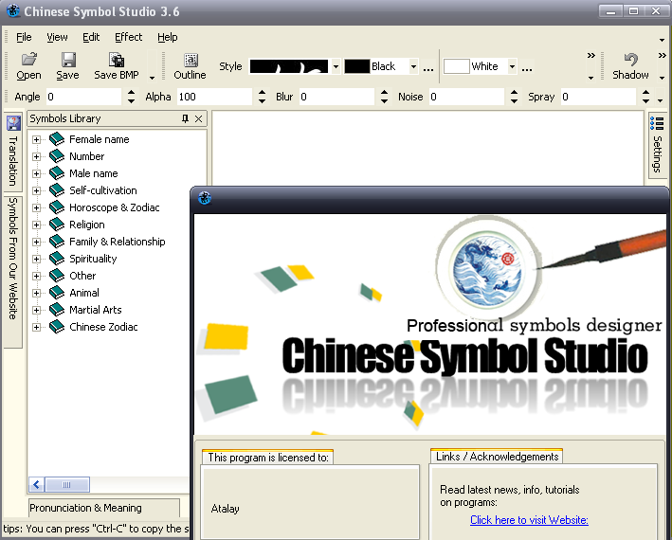Open the File menu
The height and width of the screenshot is (540, 672).
24,37
